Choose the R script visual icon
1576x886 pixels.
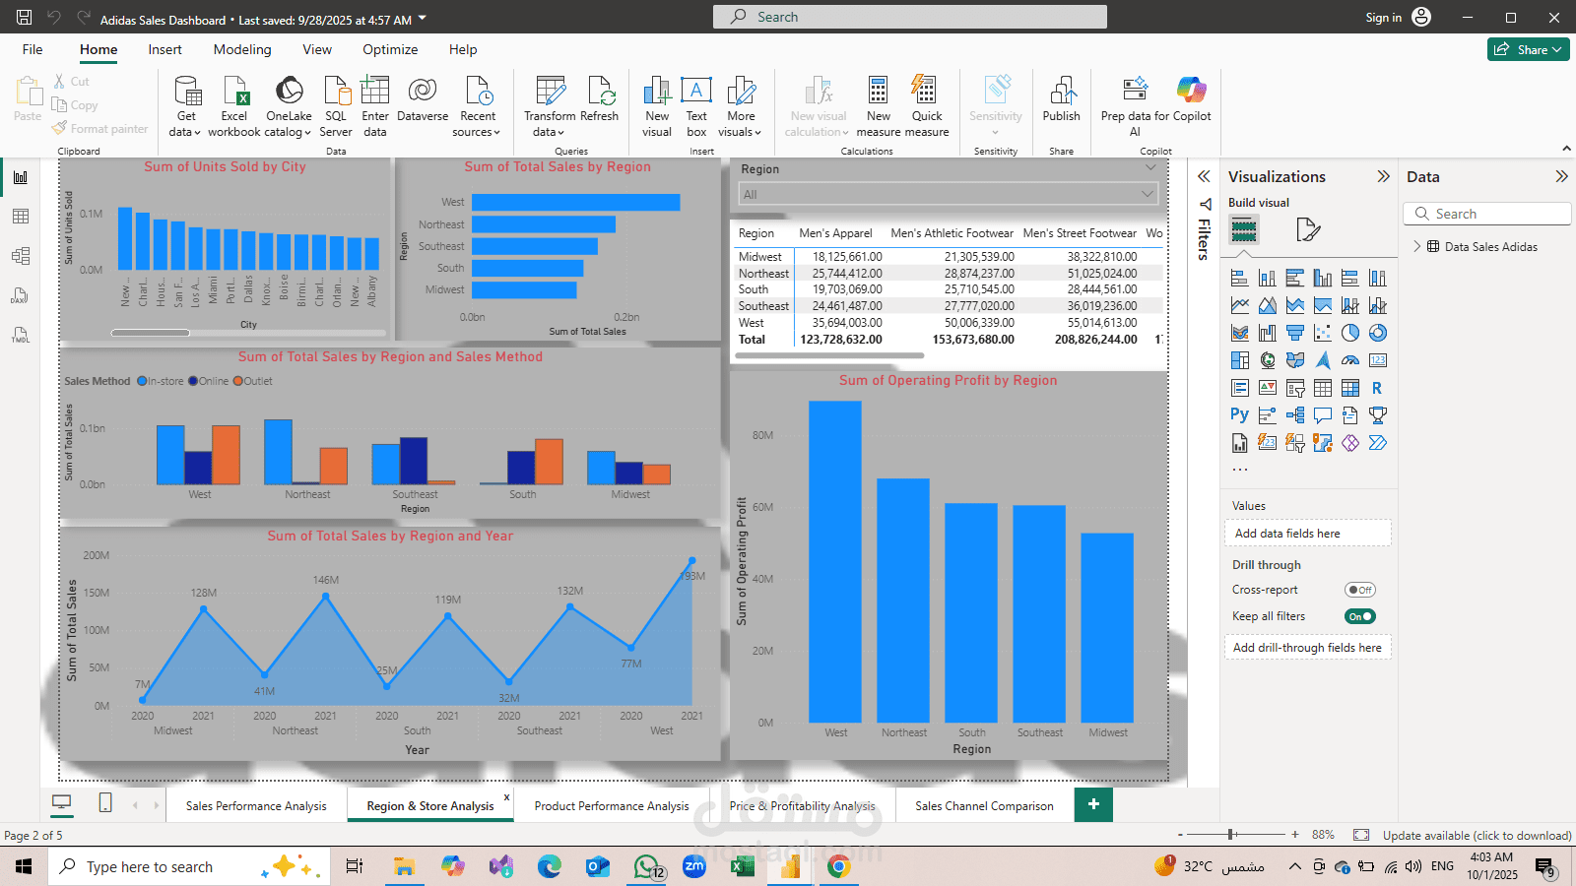click(x=1378, y=389)
